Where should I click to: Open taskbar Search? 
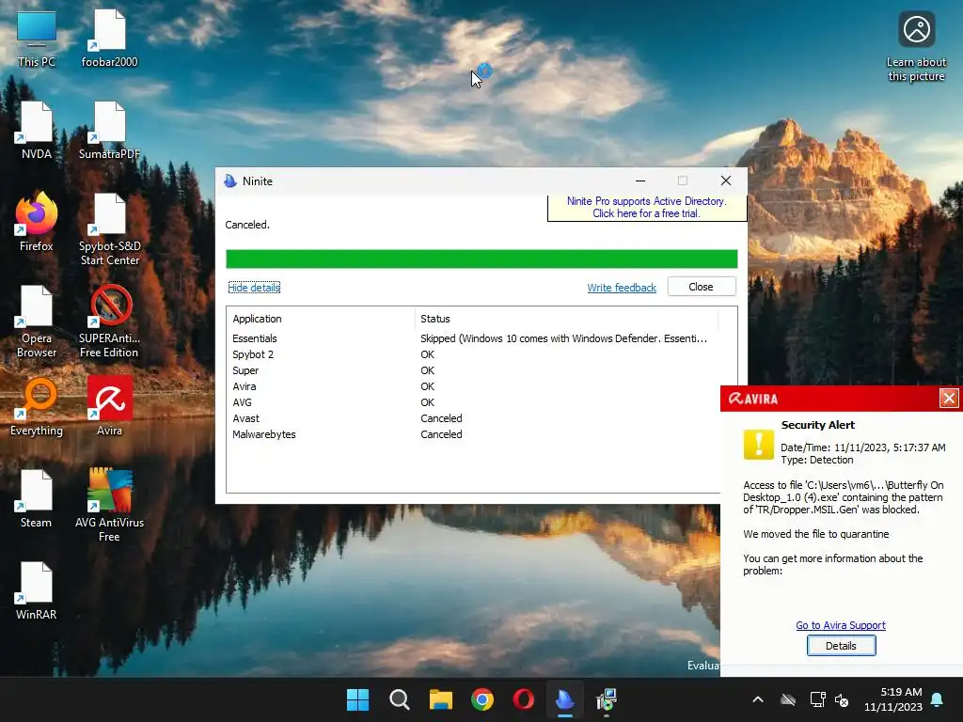tap(399, 699)
